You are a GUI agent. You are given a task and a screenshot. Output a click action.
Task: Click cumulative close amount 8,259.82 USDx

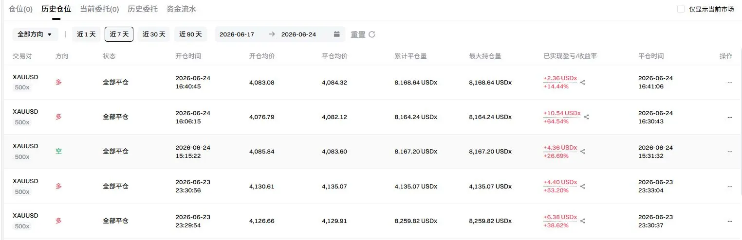click(416, 221)
